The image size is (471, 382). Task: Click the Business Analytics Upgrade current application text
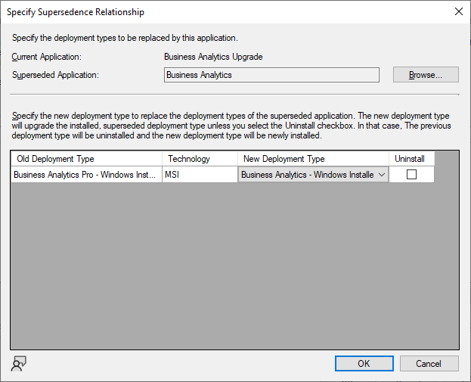213,57
